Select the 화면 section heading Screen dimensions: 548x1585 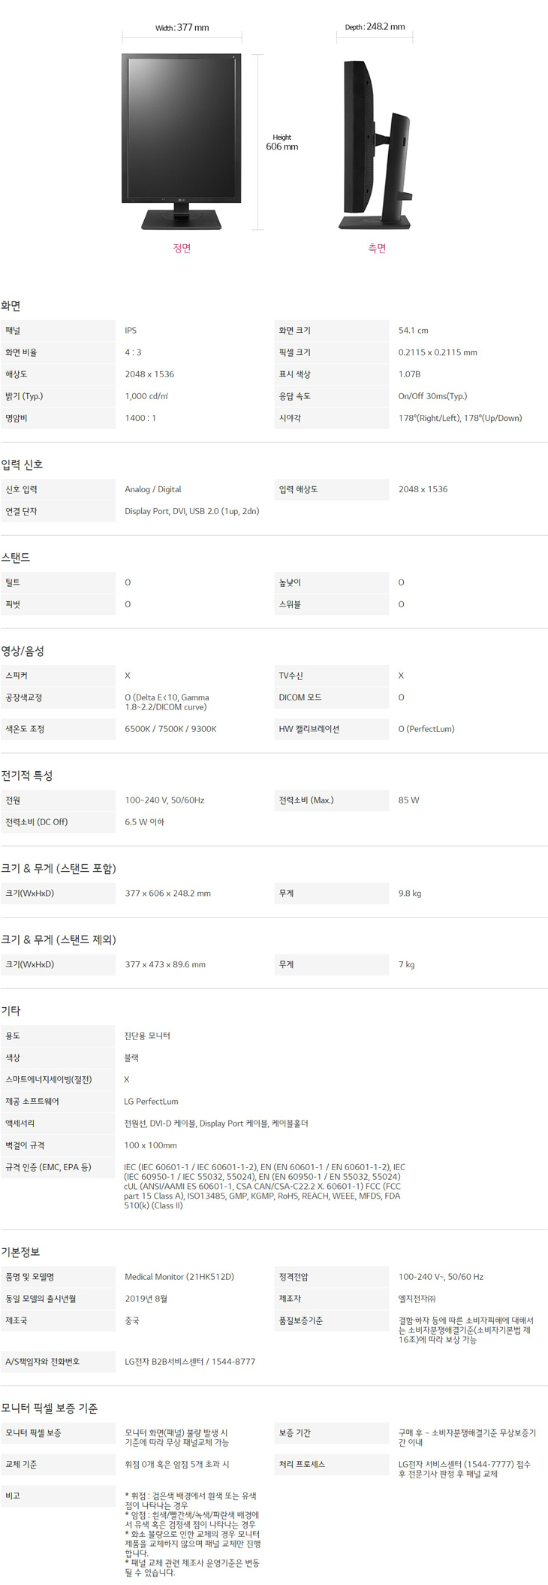pos(11,306)
